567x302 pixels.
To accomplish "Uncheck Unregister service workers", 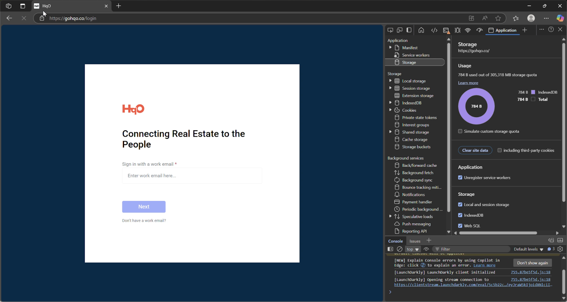I will (460, 178).
